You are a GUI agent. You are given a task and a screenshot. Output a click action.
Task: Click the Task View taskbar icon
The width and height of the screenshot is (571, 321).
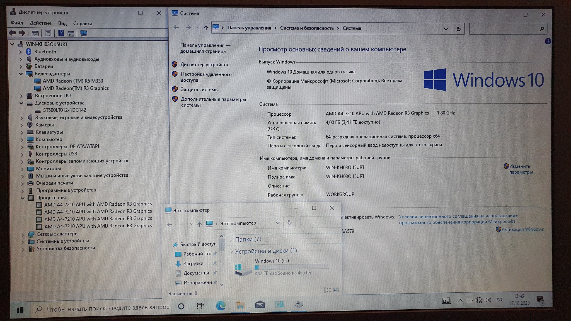(200, 306)
